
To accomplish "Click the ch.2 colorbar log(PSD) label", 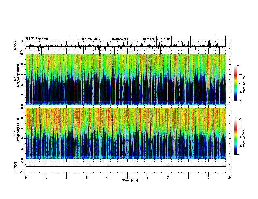I will point(244,138).
